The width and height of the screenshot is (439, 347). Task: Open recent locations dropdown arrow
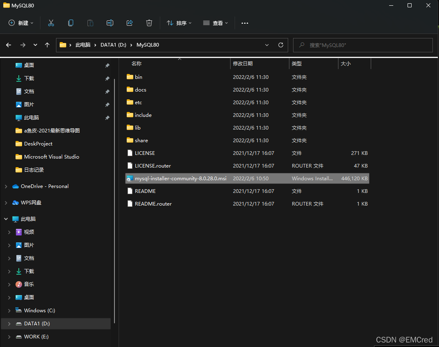point(35,45)
